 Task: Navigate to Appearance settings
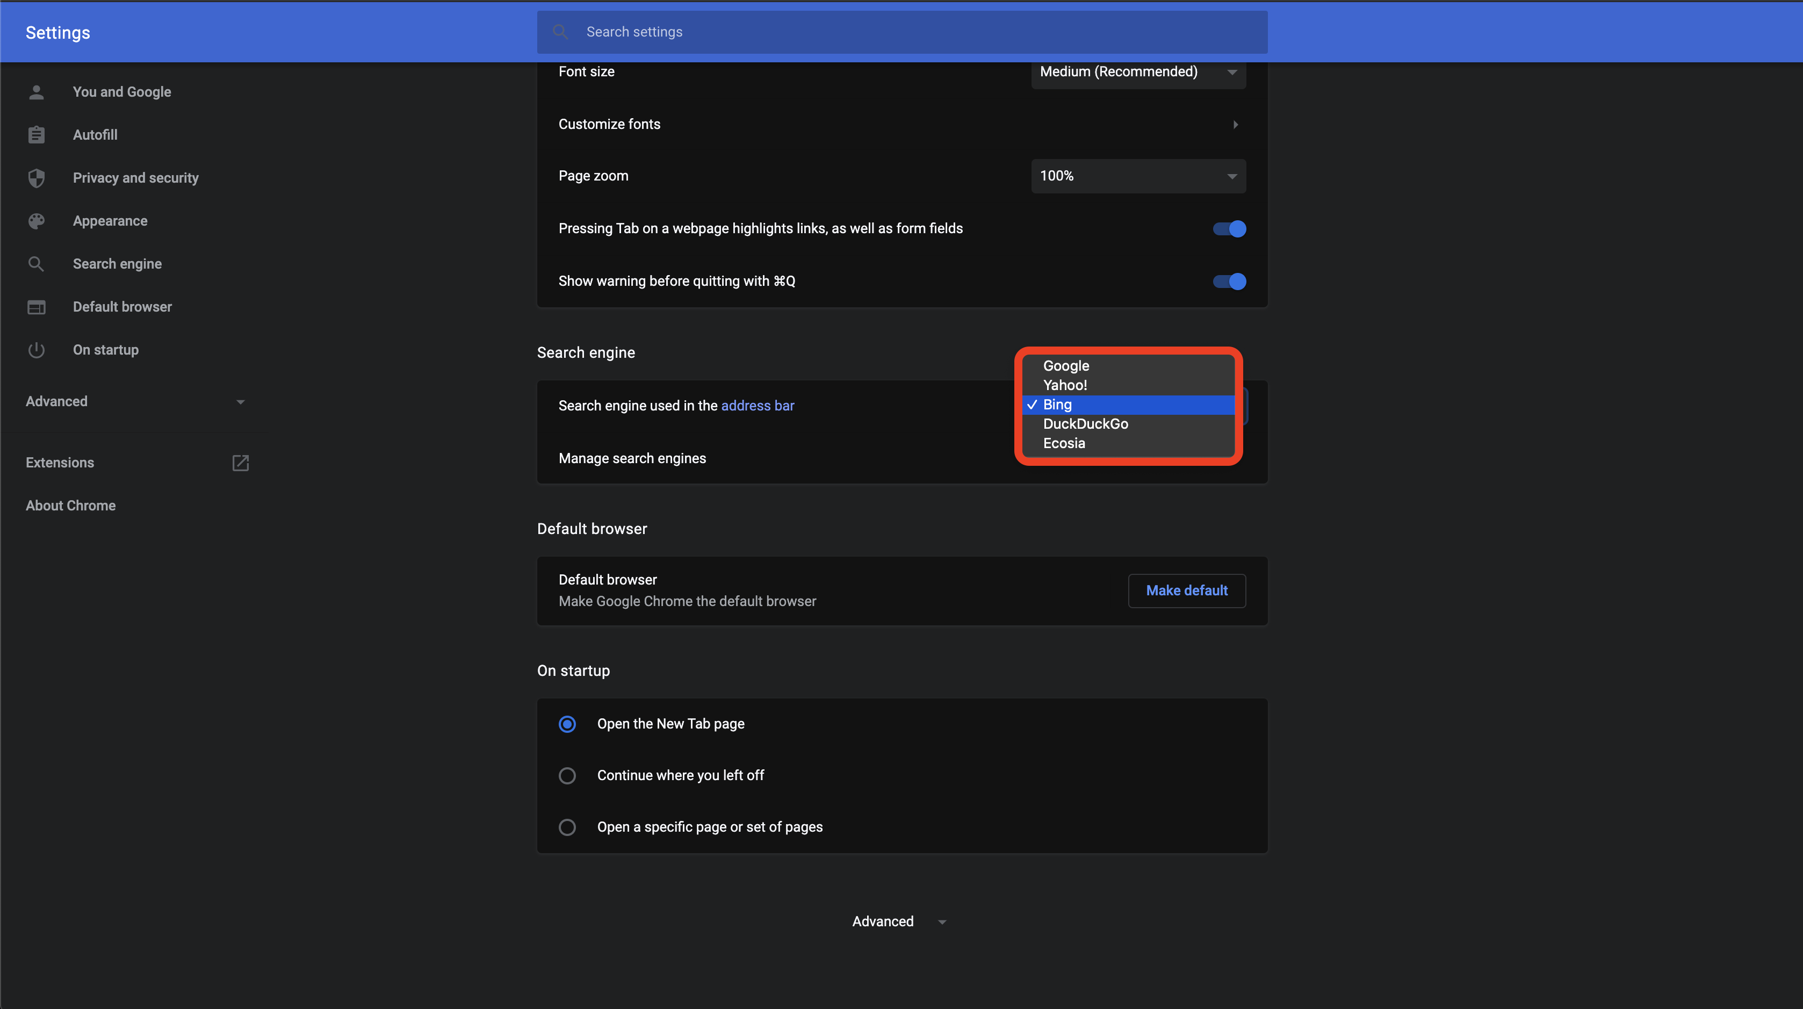(110, 221)
